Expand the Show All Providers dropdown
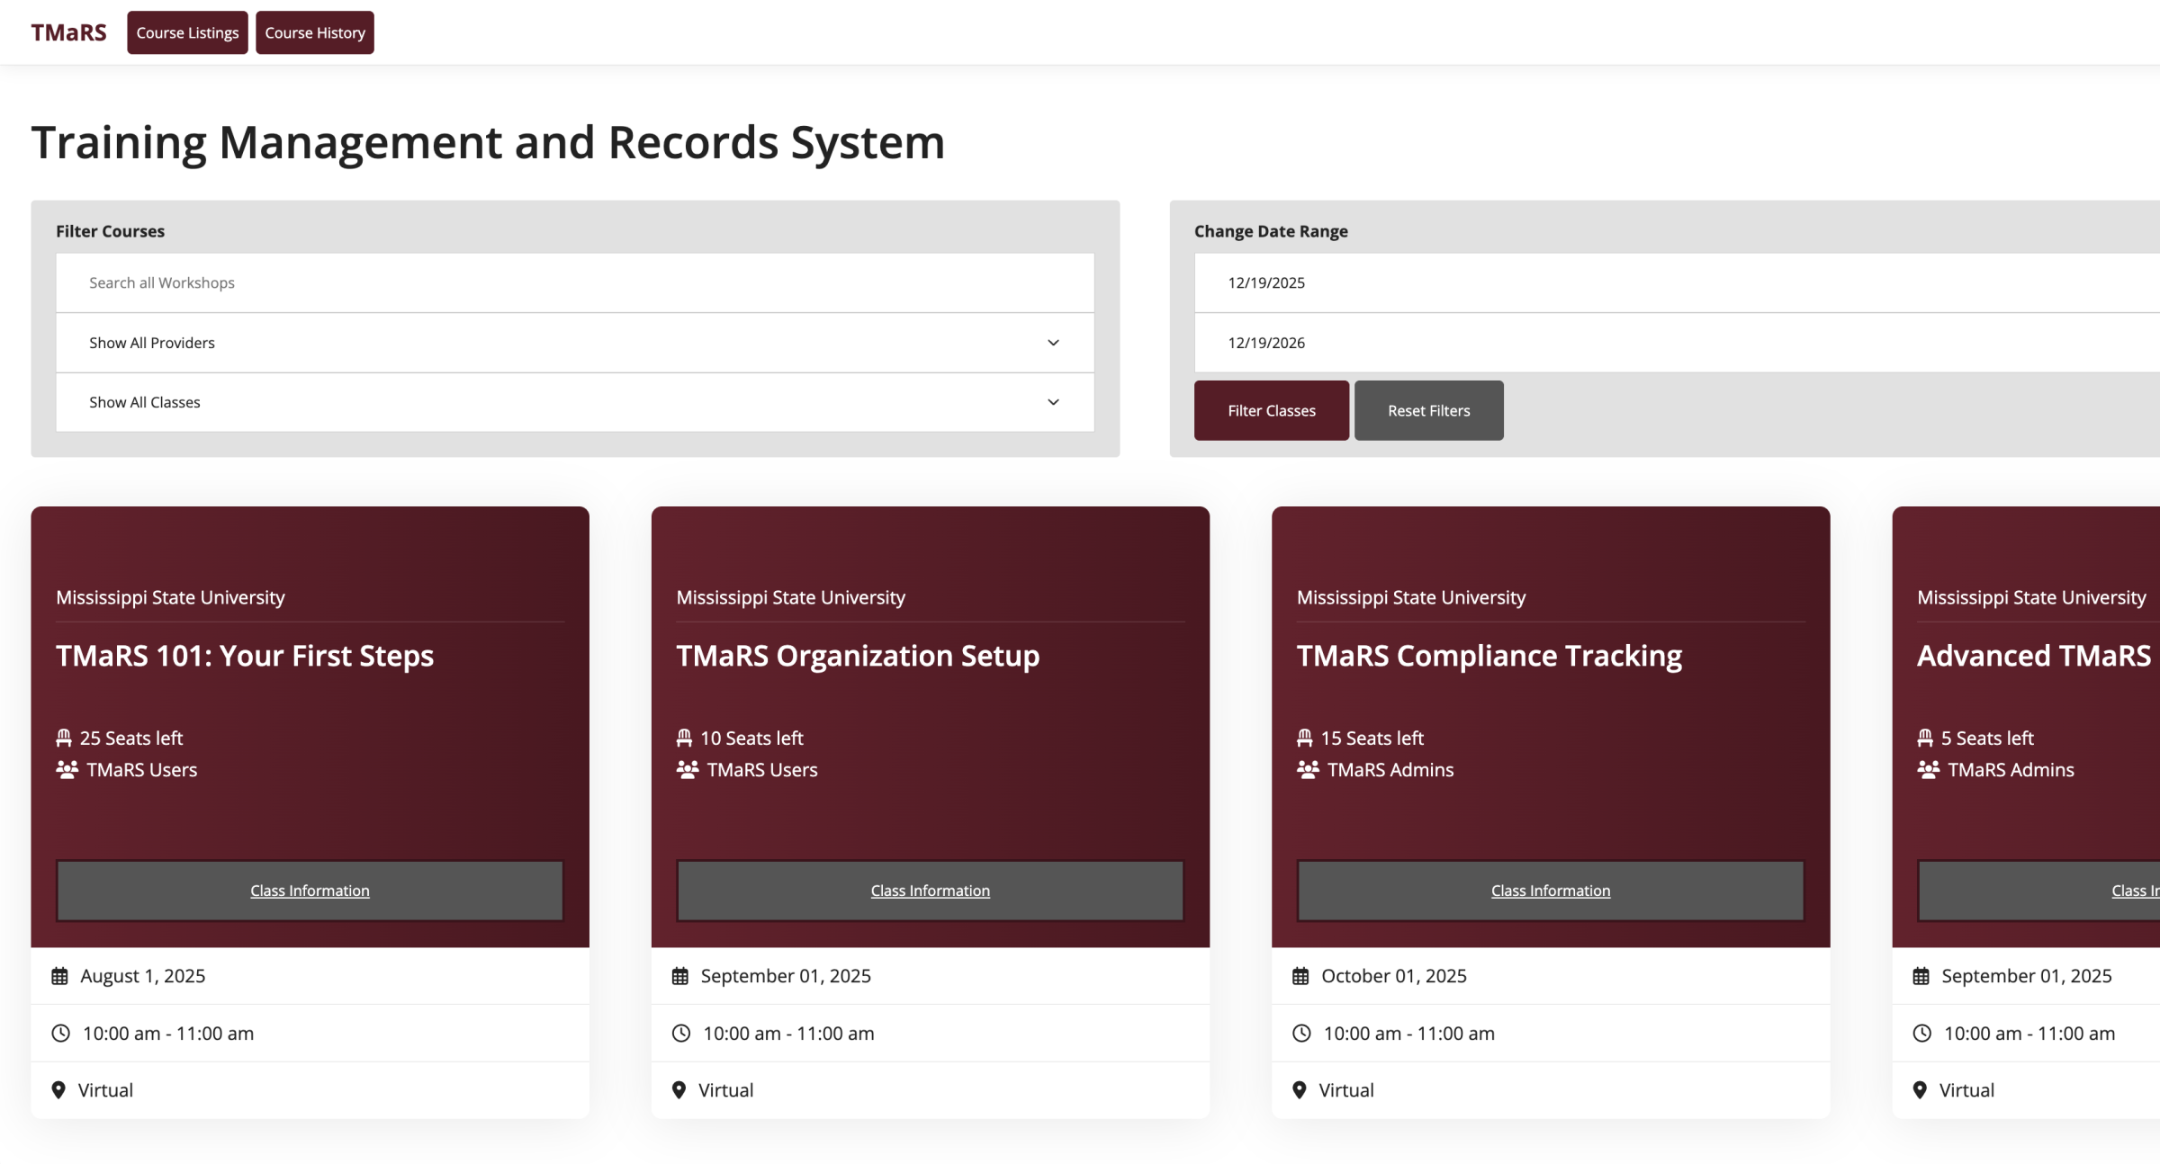2160x1164 pixels. [574, 343]
